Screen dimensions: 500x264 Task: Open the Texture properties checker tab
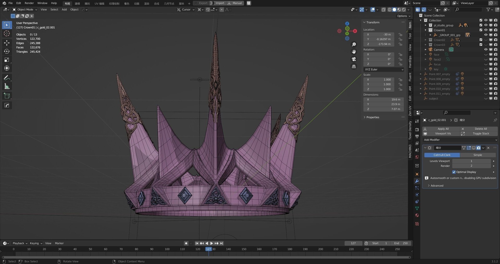(x=417, y=224)
